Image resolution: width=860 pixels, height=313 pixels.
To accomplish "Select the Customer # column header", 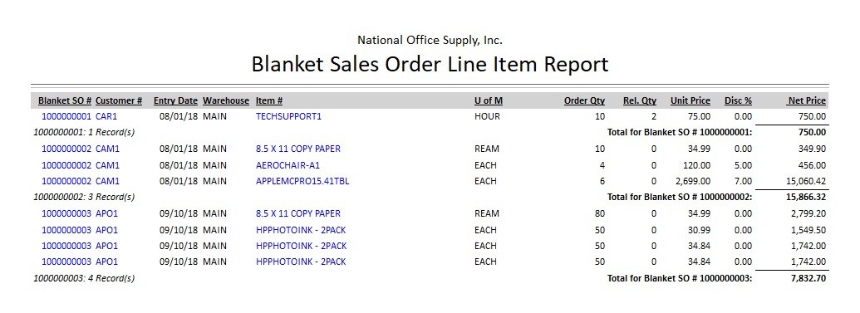I will pos(119,100).
